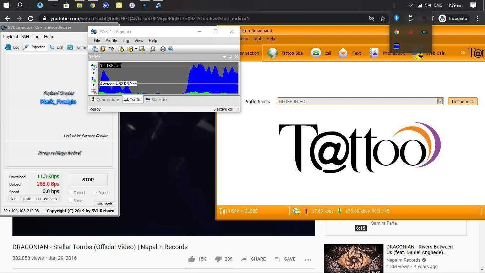Open Name Resolution (.com) icon in Proxifier
The width and height of the screenshot is (485, 273).
point(111,49)
